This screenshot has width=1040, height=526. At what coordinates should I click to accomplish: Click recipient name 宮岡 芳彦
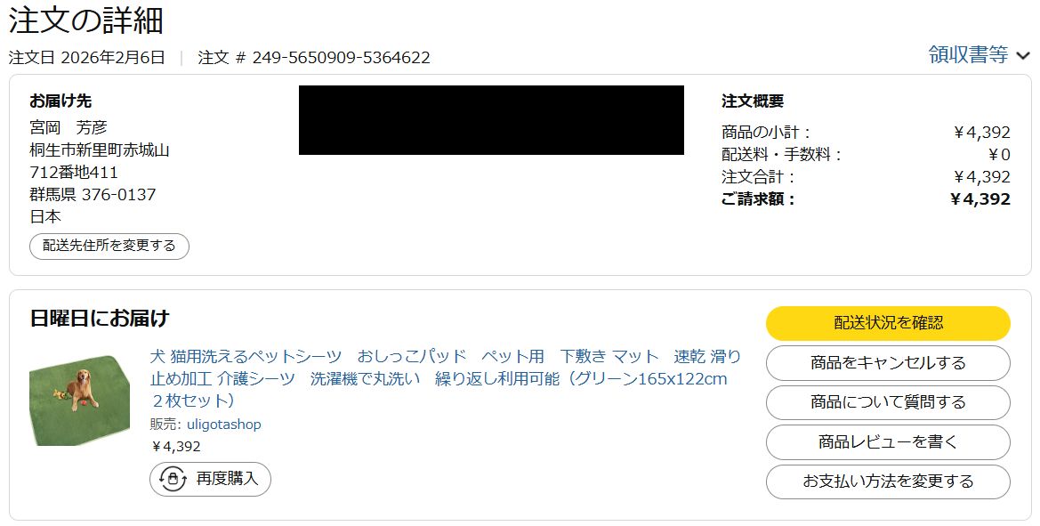69,127
